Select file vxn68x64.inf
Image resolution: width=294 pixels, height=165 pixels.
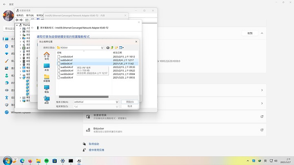point(67,74)
